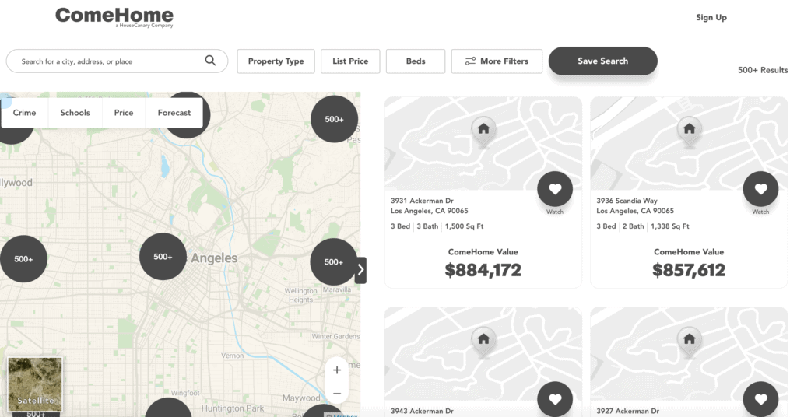The image size is (797, 417).
Task: Collapse the map with the chevron arrow
Action: pos(360,270)
